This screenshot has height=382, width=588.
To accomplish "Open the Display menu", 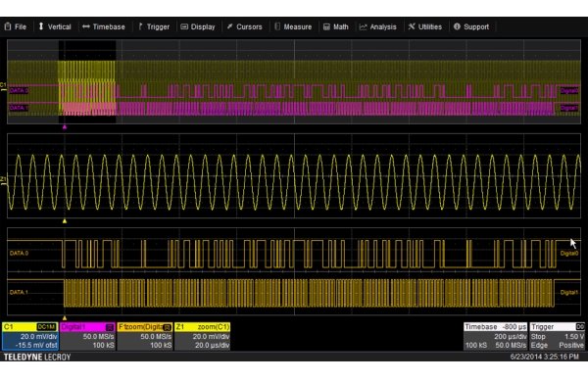I will click(198, 26).
